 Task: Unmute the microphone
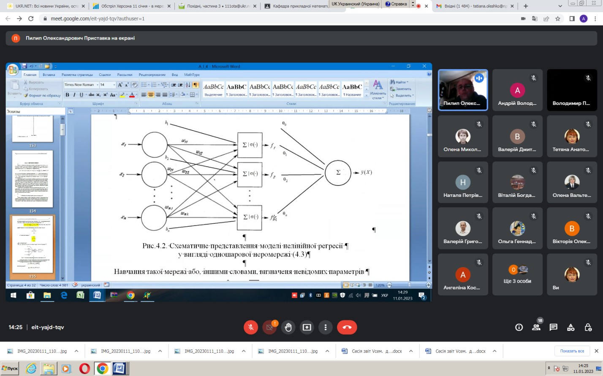tap(251, 327)
